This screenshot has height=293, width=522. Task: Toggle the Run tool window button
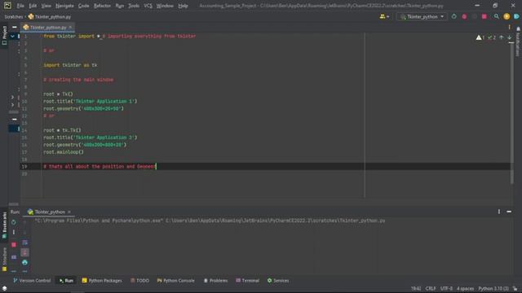click(x=66, y=281)
